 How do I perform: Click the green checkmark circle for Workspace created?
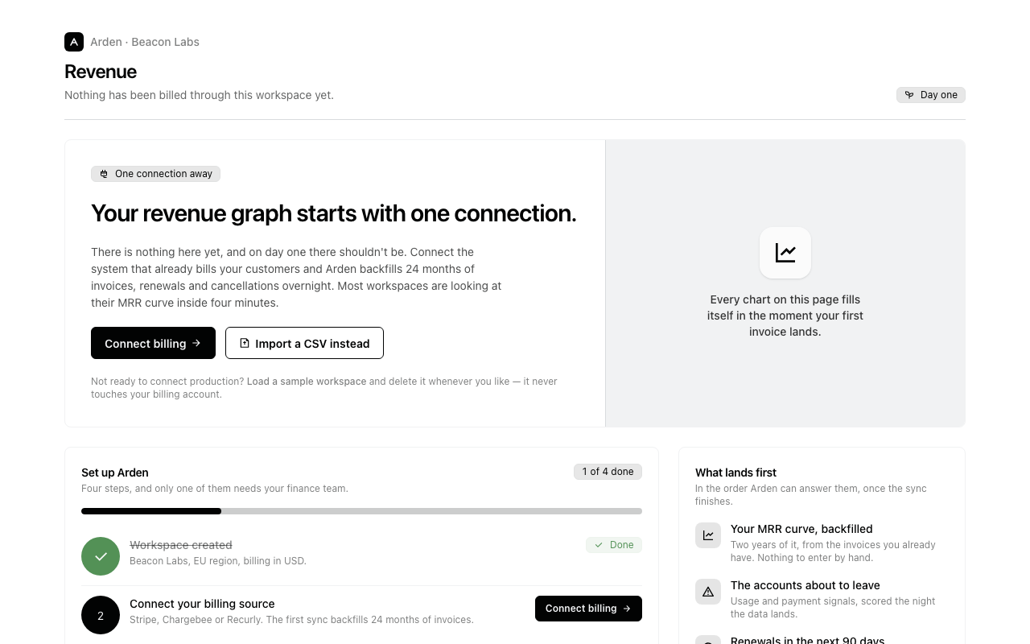pos(101,556)
